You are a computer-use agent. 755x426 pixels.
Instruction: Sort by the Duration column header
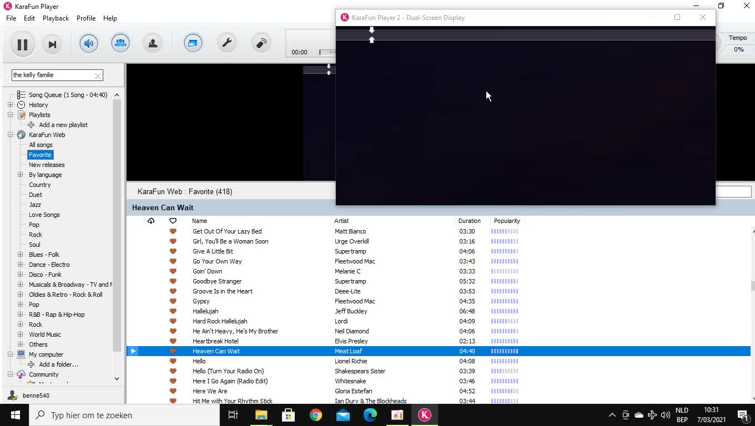click(470, 221)
